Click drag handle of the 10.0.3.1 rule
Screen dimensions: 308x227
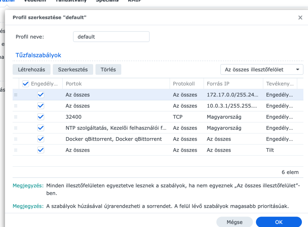(16, 106)
